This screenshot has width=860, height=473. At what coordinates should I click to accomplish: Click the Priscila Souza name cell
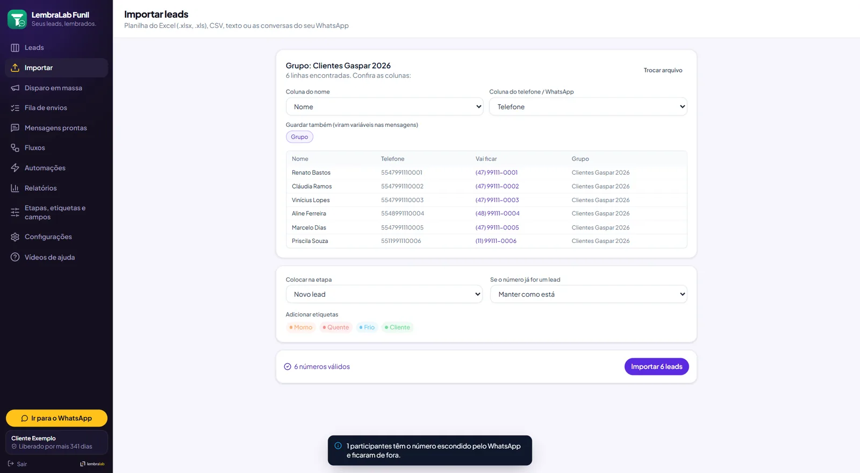(x=310, y=241)
